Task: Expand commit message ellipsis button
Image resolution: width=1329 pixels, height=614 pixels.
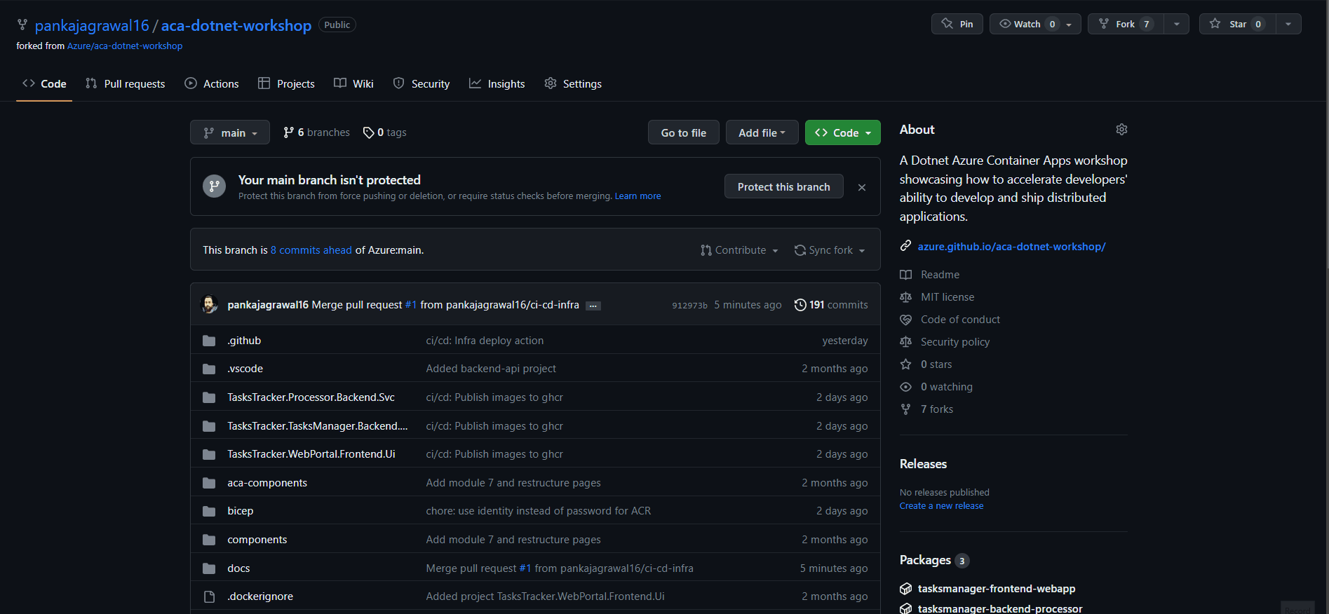Action: click(x=593, y=306)
